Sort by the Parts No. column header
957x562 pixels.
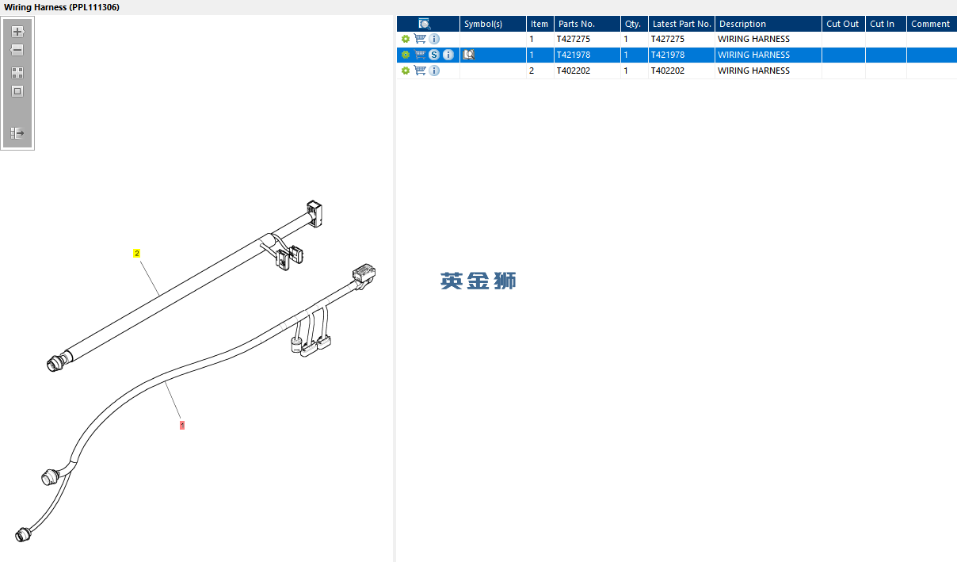(586, 24)
